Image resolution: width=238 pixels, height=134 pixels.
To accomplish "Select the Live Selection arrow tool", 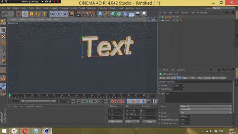I will [19, 14].
